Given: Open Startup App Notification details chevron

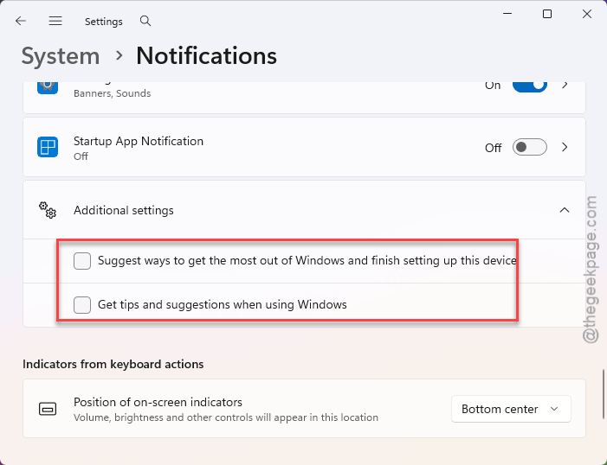Looking at the screenshot, I should 565,147.
